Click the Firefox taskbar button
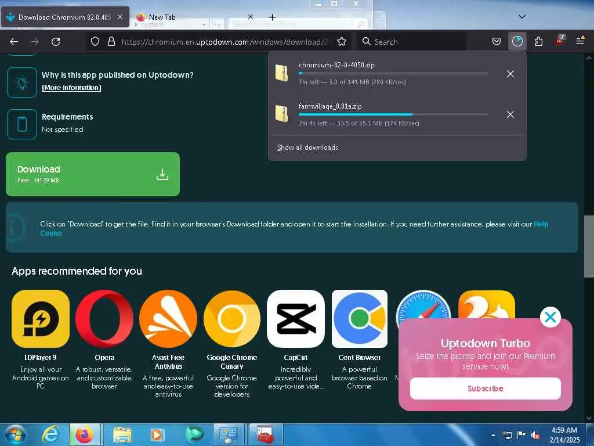This screenshot has height=446, width=594. click(85, 434)
